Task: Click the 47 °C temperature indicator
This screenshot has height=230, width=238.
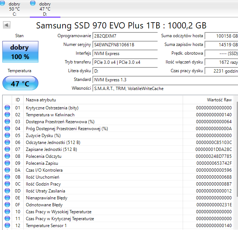Action: tap(20, 83)
